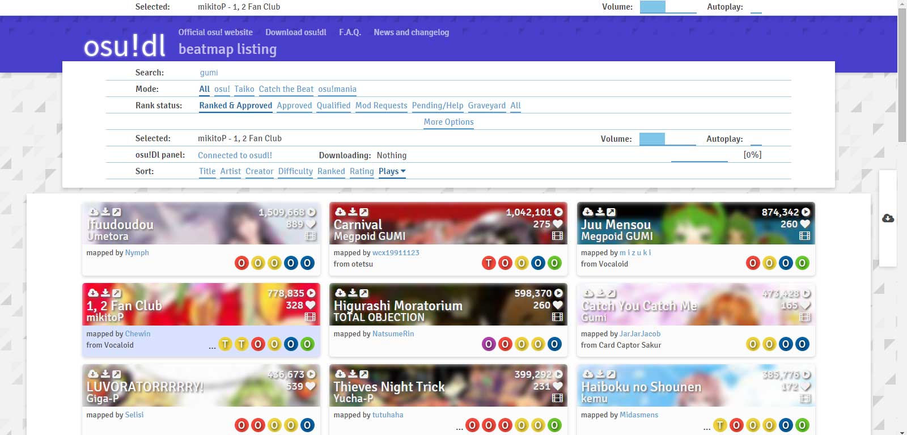Open the Download osu!dl link
The image size is (907, 435).
(x=296, y=32)
